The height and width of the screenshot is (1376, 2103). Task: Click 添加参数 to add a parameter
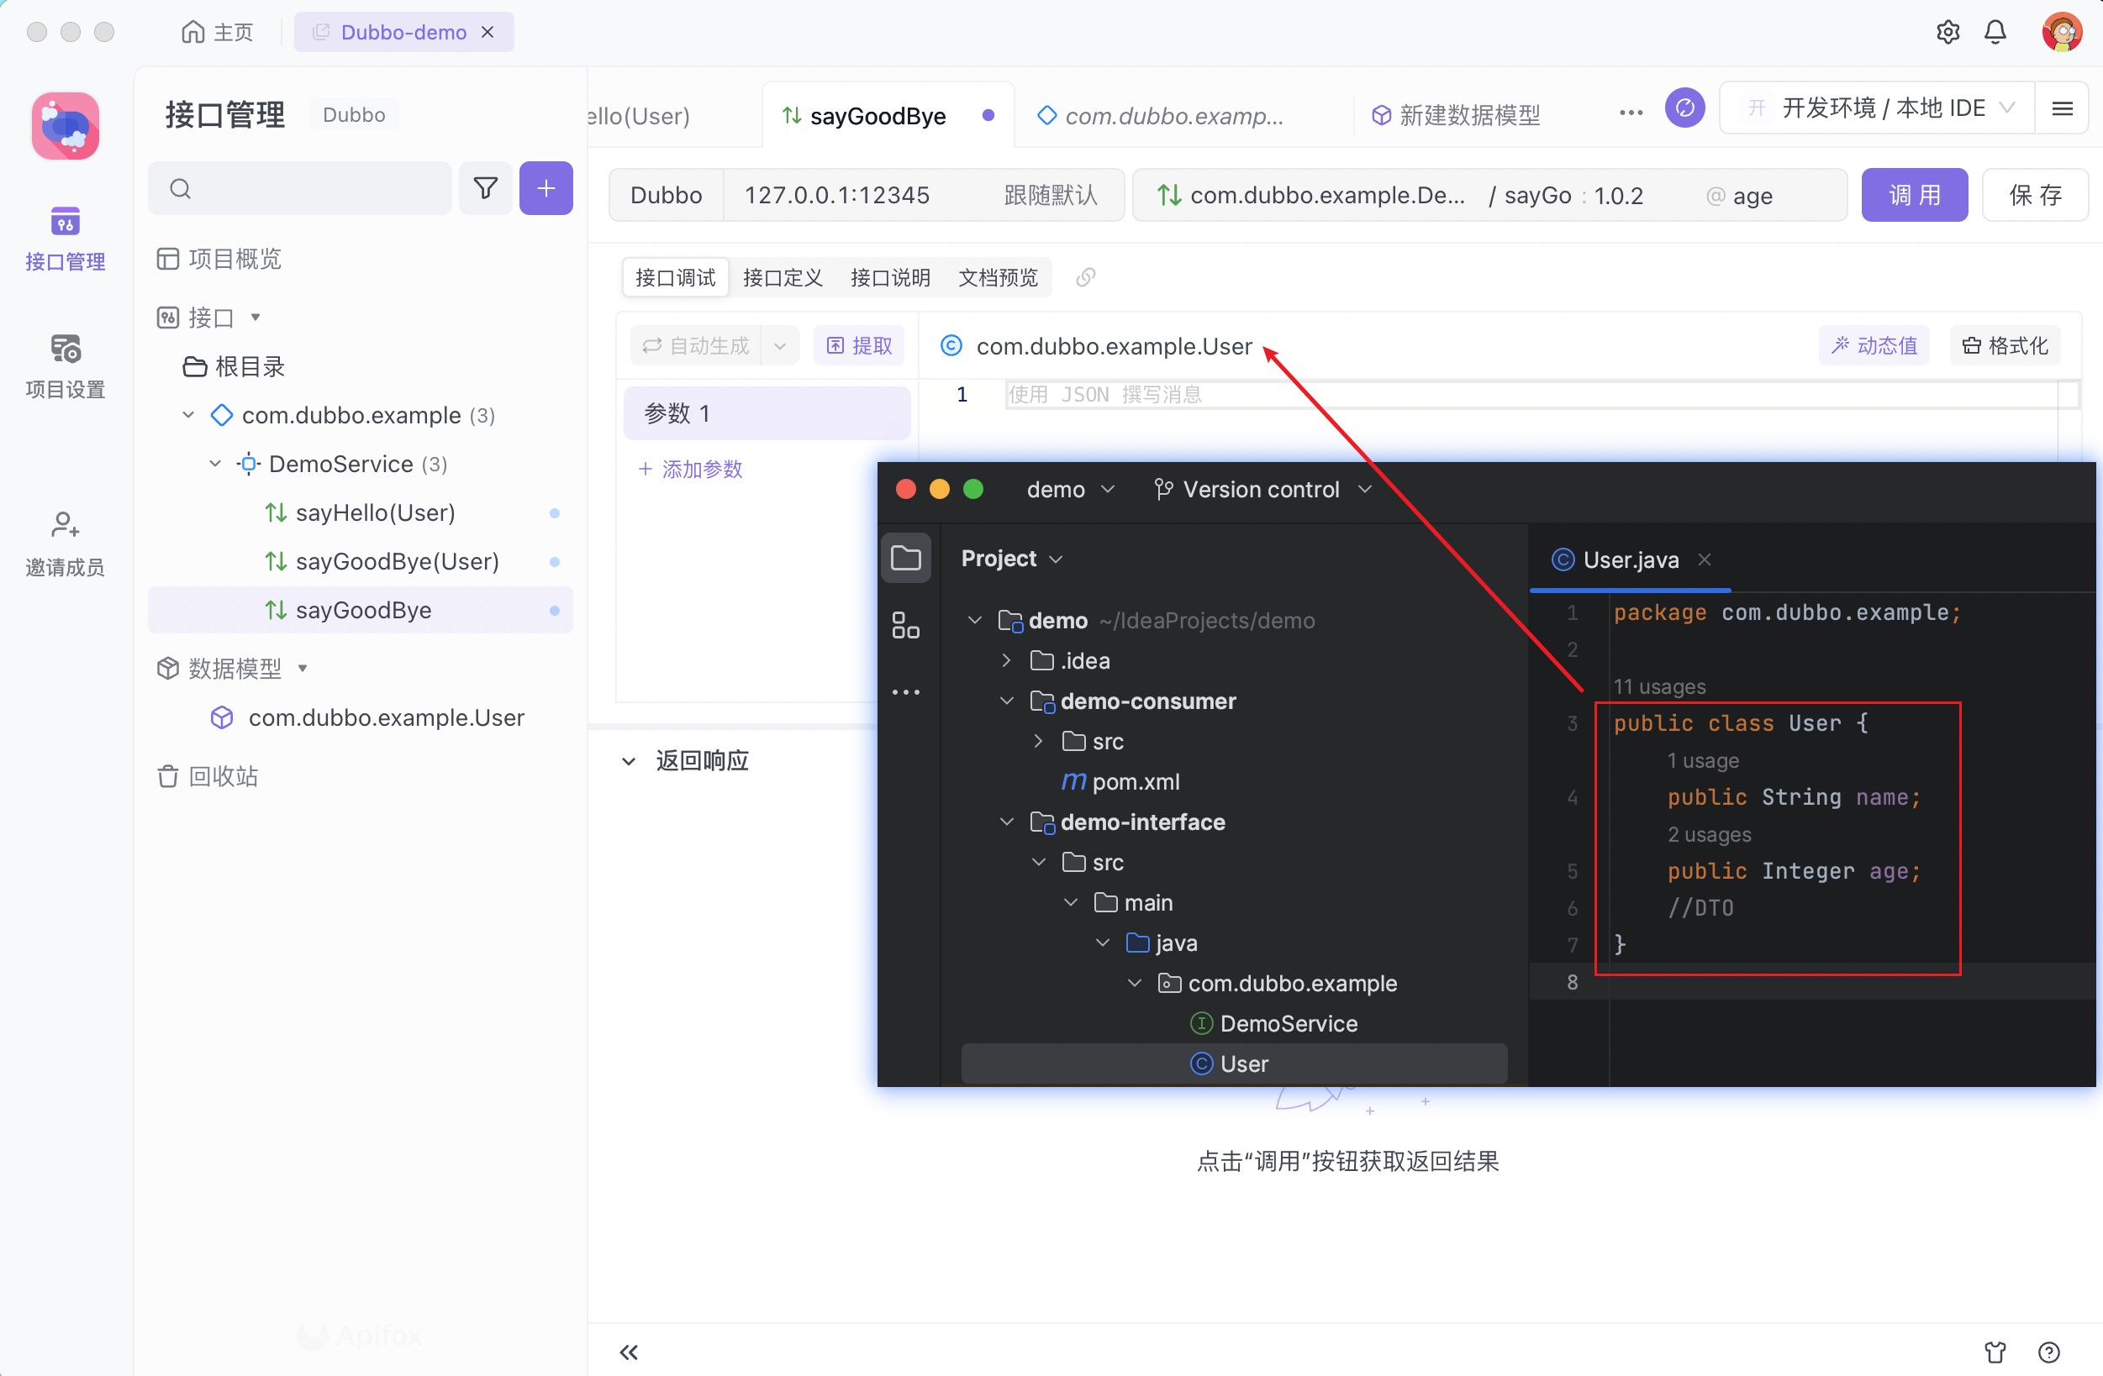point(689,469)
